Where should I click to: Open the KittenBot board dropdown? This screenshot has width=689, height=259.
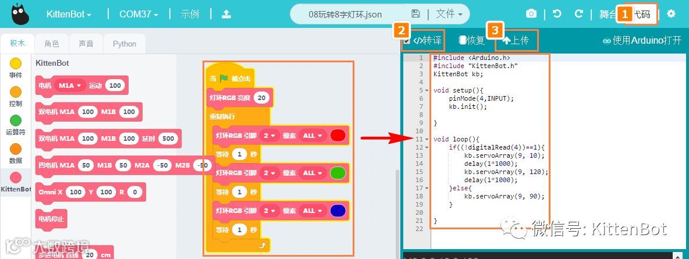click(x=69, y=14)
